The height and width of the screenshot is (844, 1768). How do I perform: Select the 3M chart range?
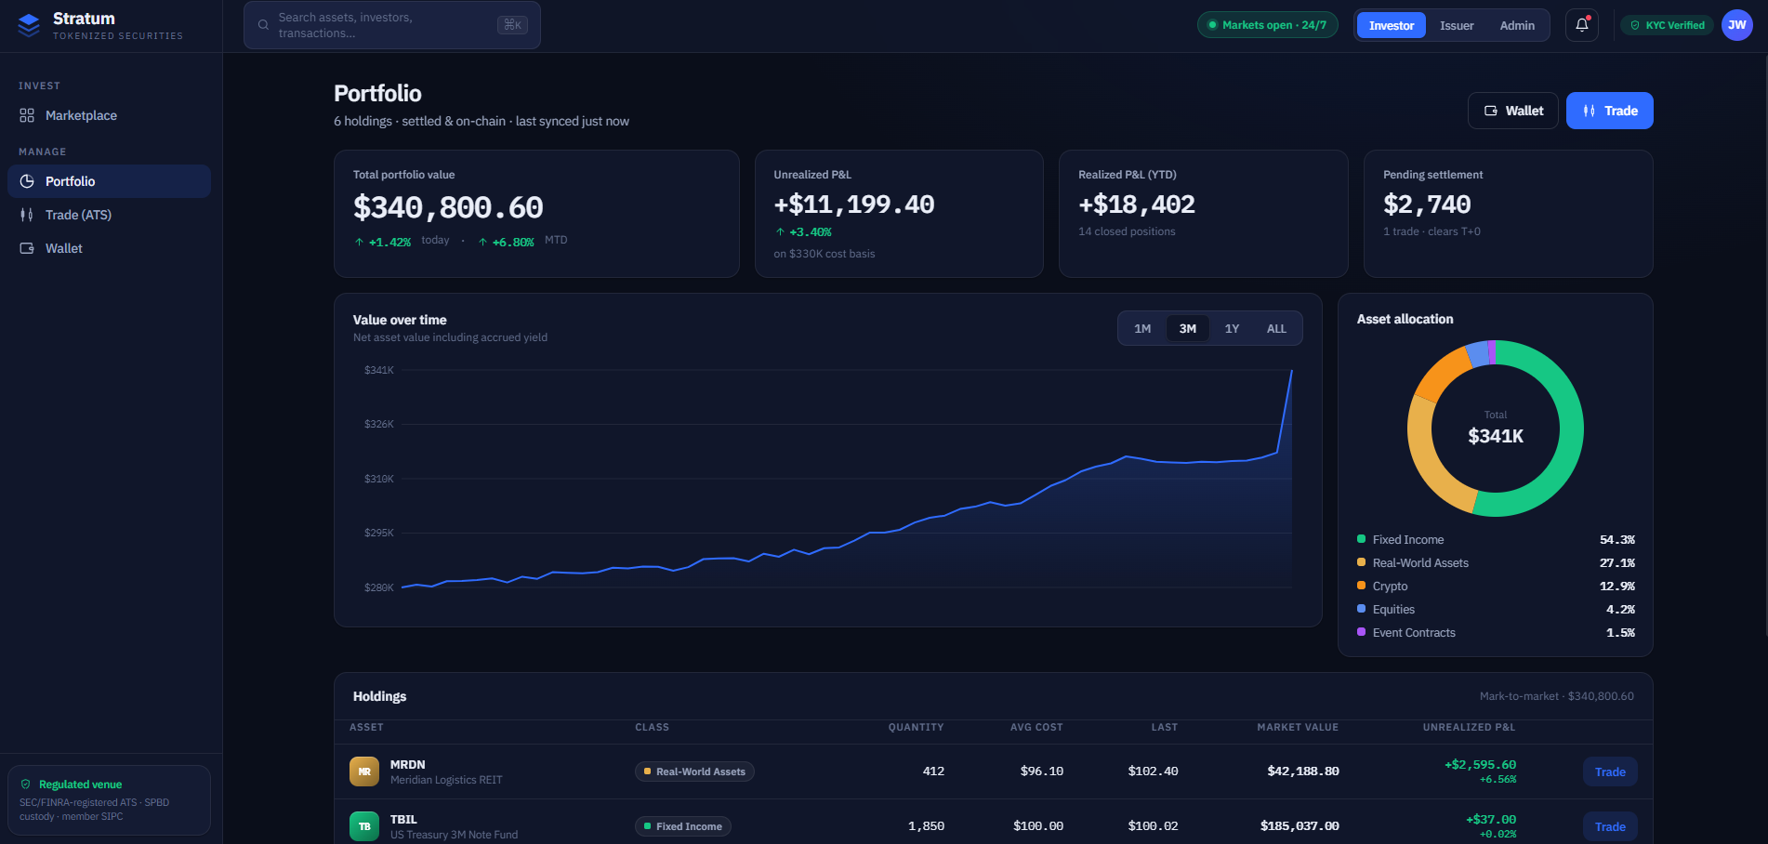pyautogui.click(x=1188, y=328)
